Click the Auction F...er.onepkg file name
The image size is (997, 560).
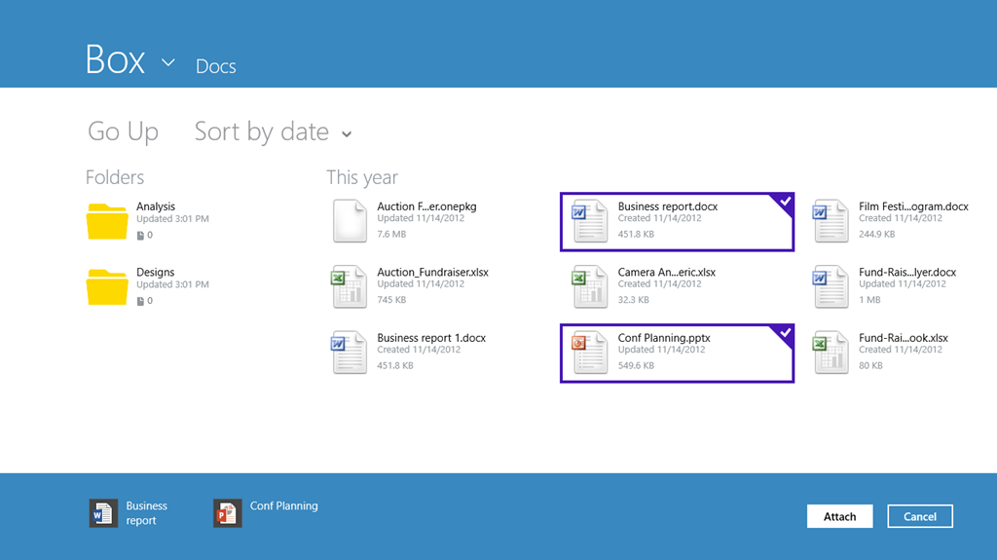point(426,206)
